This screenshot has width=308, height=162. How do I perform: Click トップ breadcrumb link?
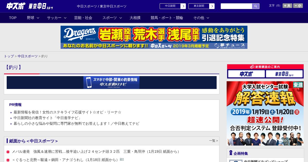[x=9, y=56]
